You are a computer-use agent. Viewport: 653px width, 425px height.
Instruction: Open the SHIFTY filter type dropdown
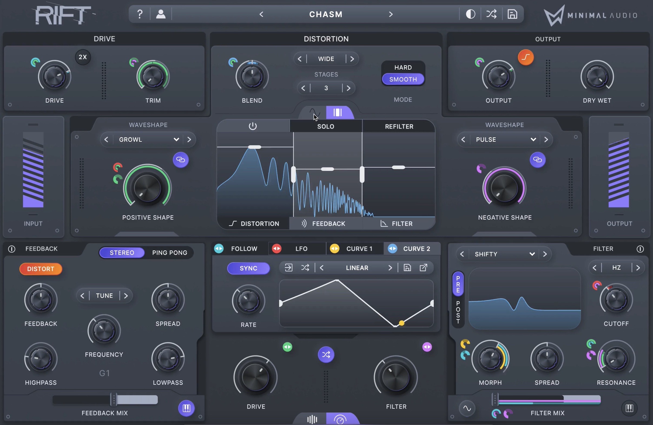(532, 254)
